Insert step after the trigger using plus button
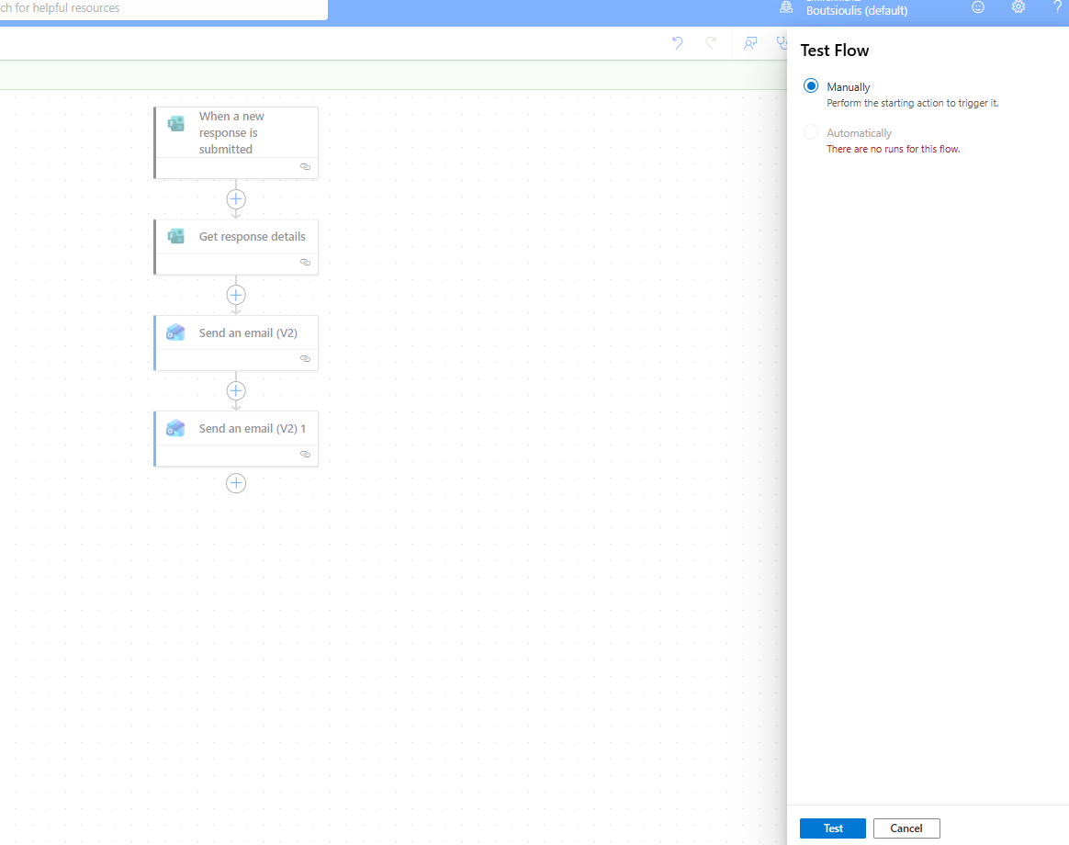The width and height of the screenshot is (1069, 845). pyautogui.click(x=236, y=199)
